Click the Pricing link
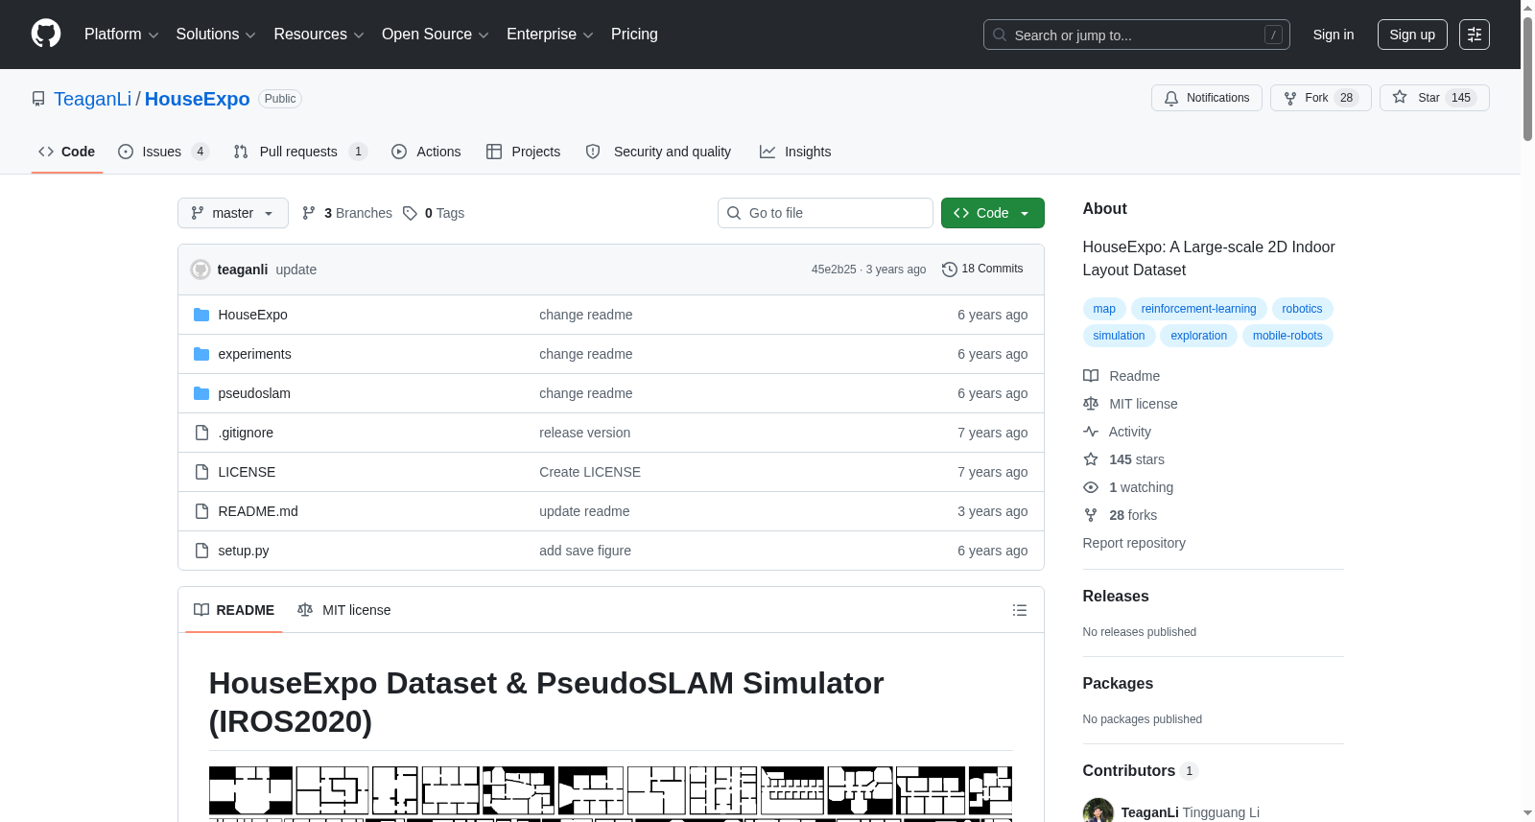Image resolution: width=1535 pixels, height=822 pixels. pos(634,35)
